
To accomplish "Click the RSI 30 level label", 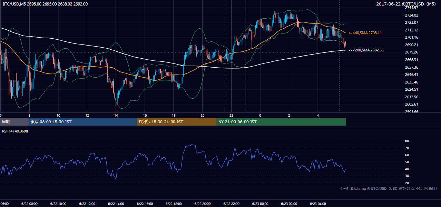I will tap(407, 176).
